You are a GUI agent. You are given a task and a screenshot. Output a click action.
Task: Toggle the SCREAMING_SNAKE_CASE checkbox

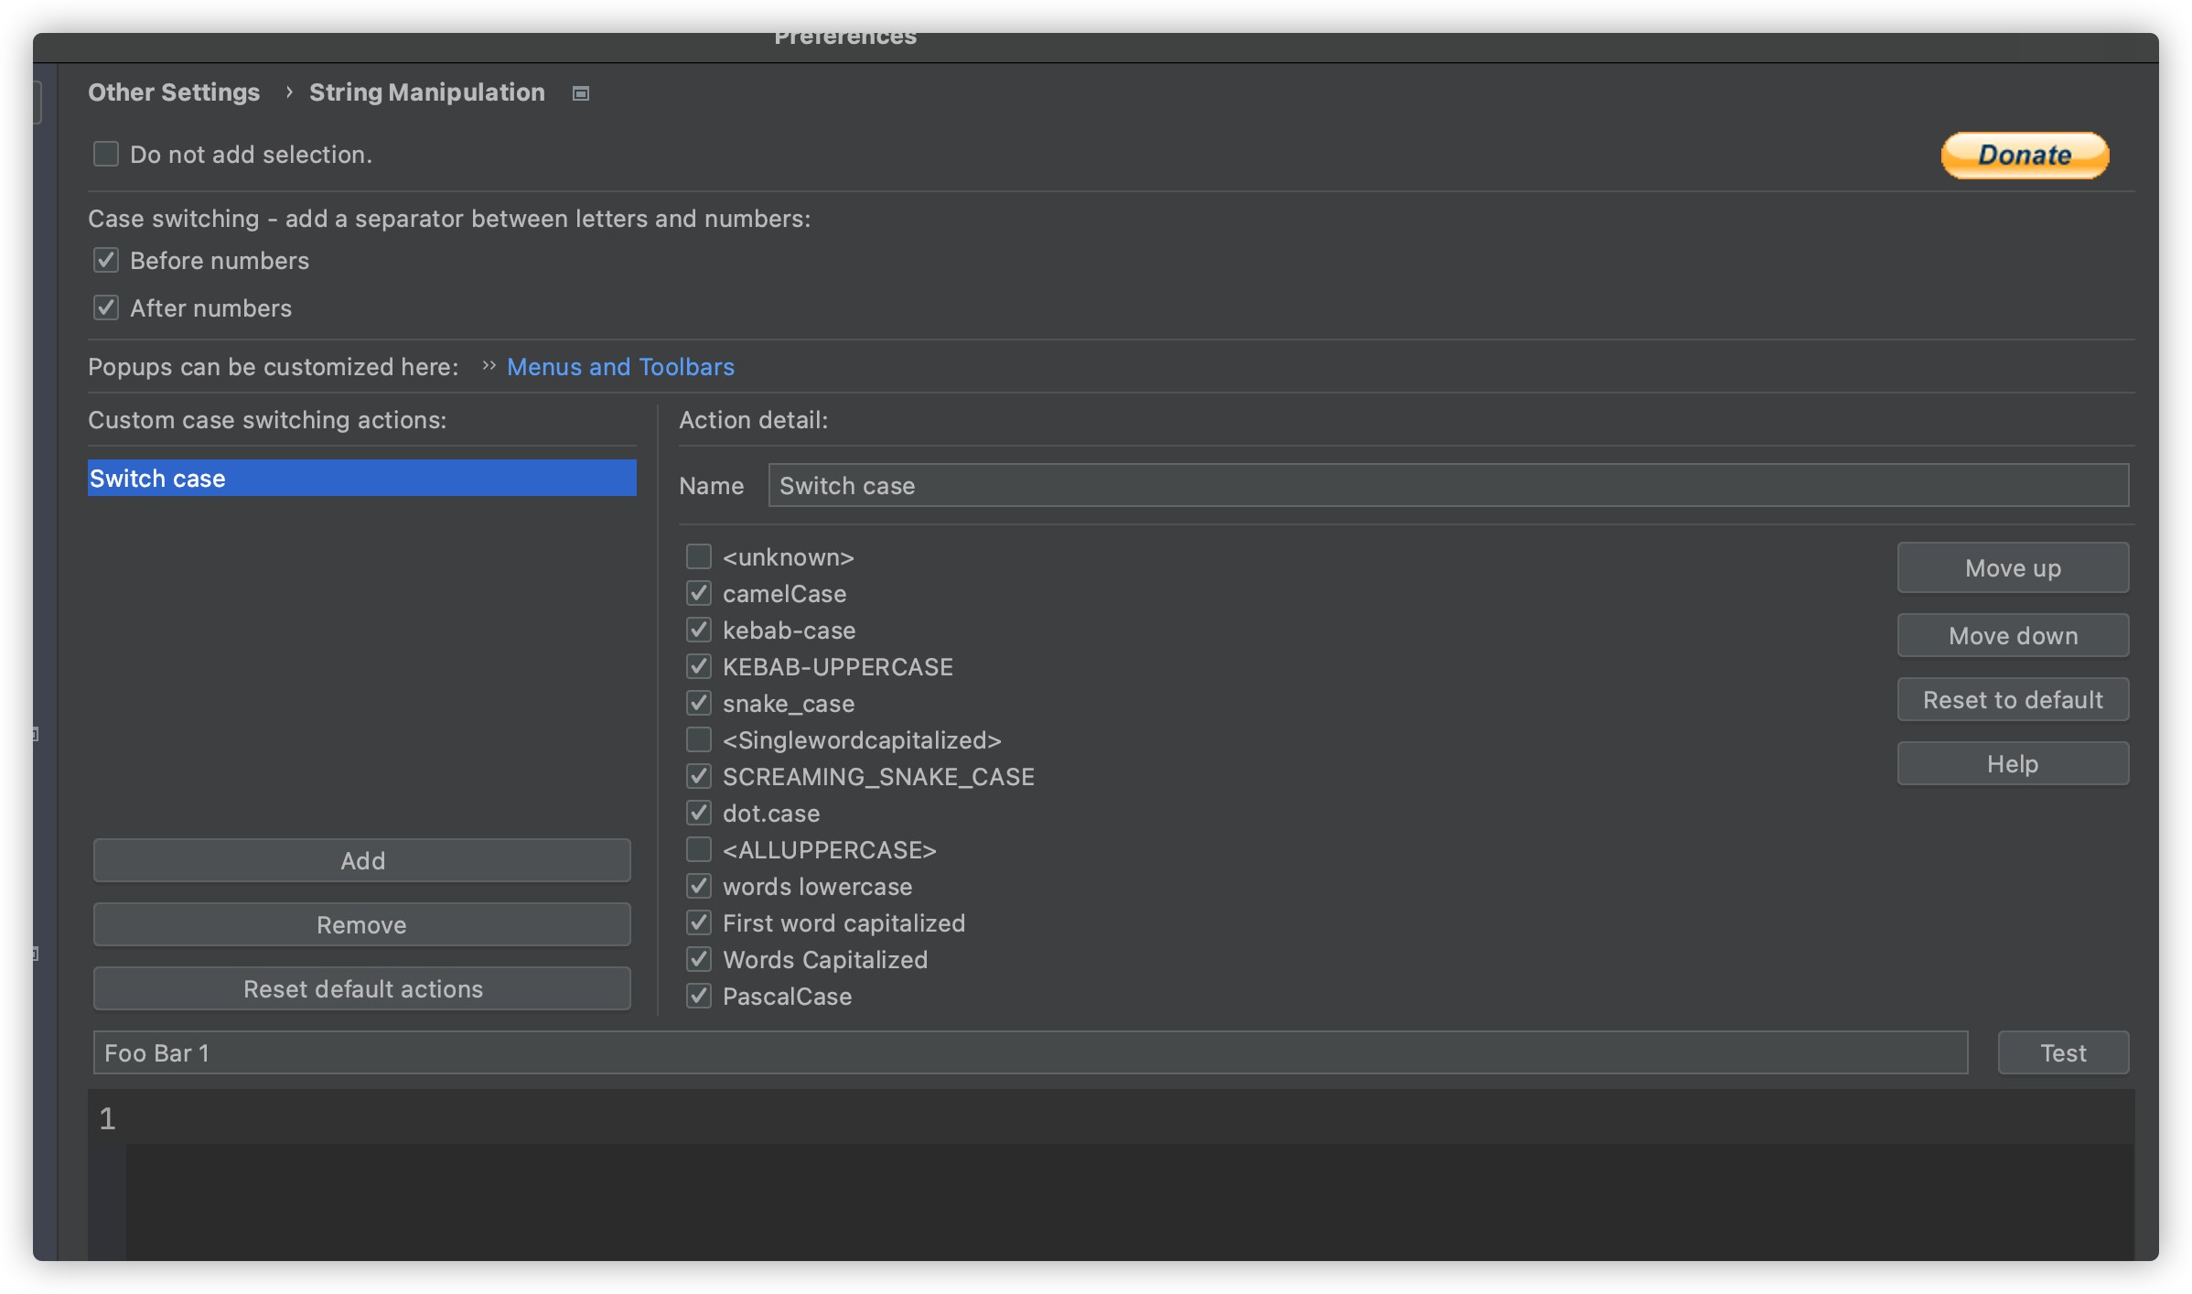click(x=699, y=777)
